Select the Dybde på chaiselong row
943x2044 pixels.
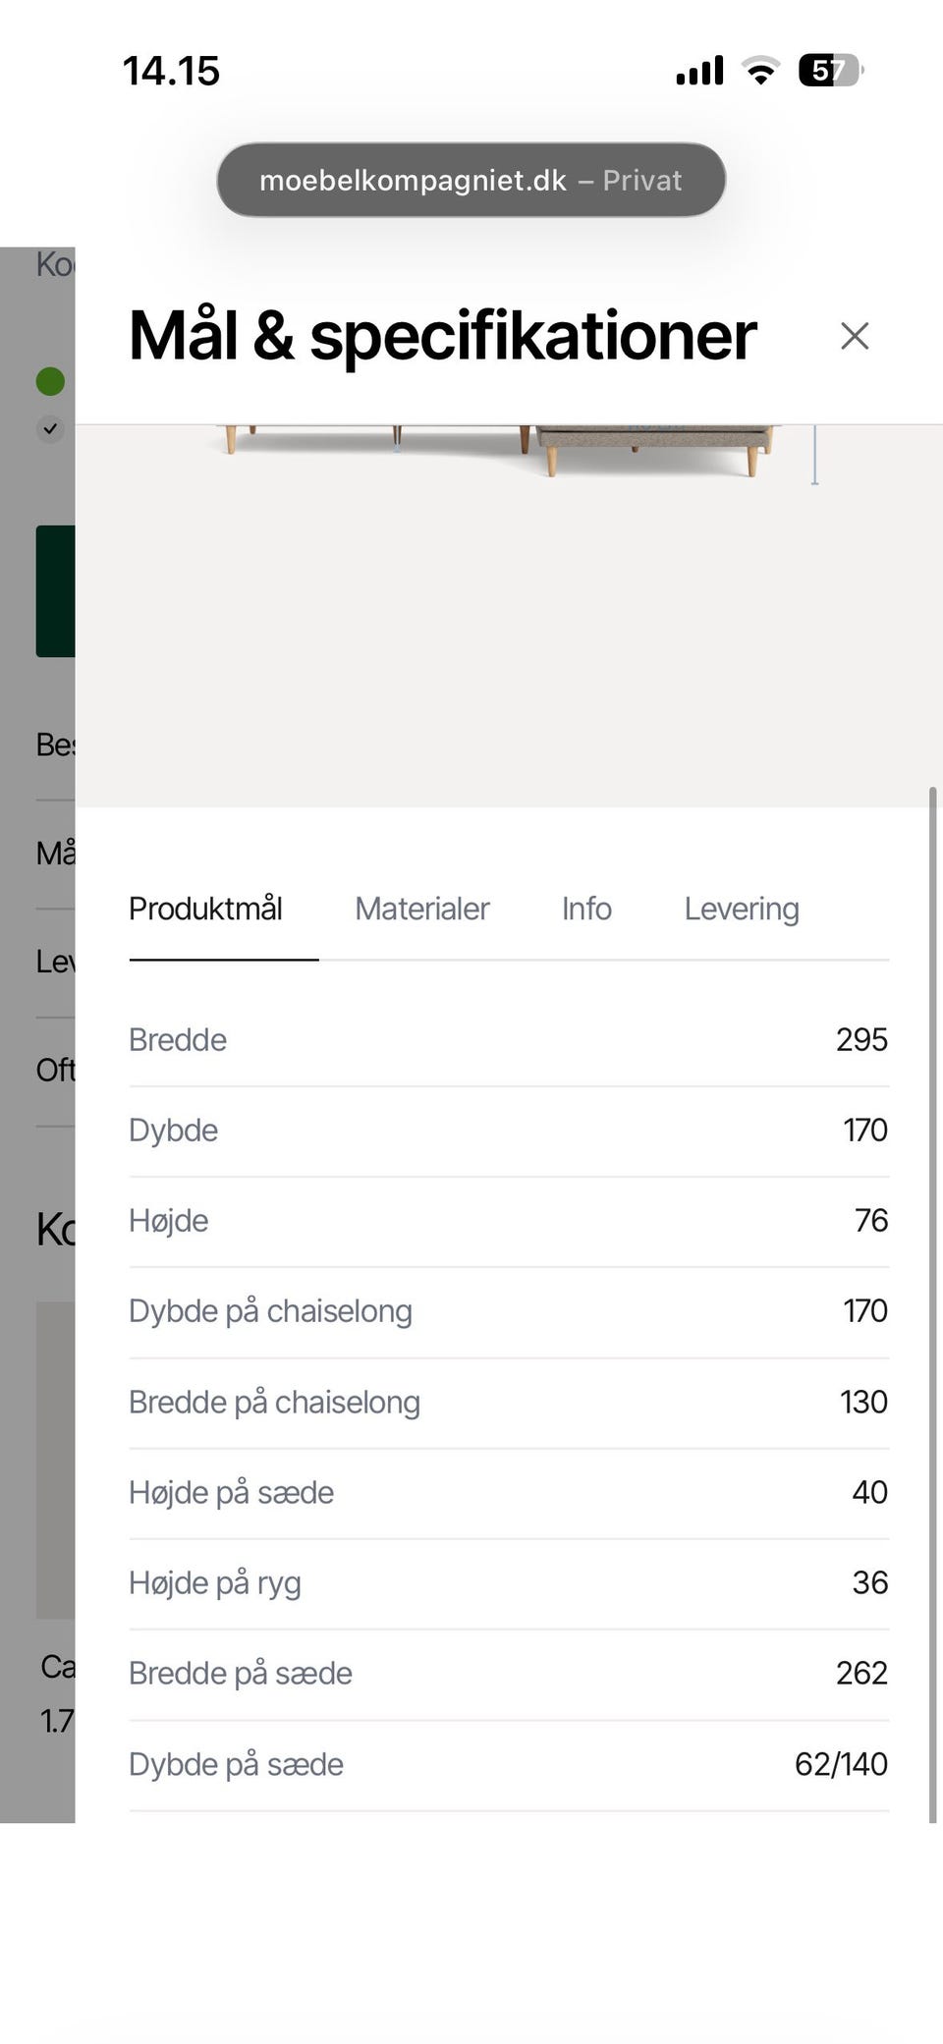pos(509,1311)
